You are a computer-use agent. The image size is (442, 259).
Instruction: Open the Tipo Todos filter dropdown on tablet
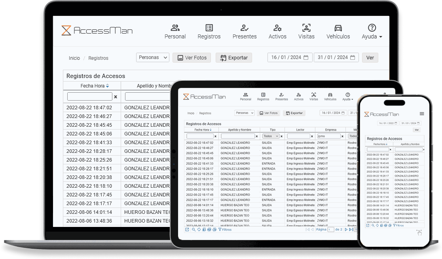(271, 136)
